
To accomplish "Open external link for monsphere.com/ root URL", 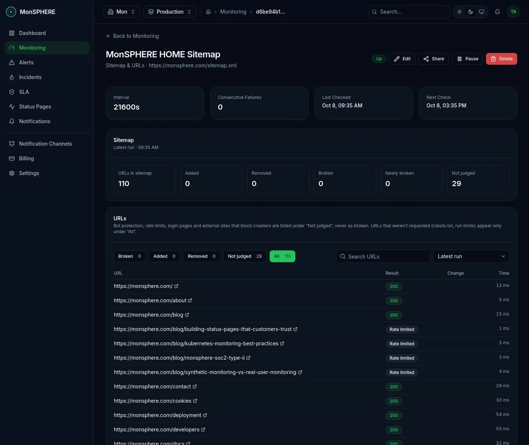I will pyautogui.click(x=176, y=286).
